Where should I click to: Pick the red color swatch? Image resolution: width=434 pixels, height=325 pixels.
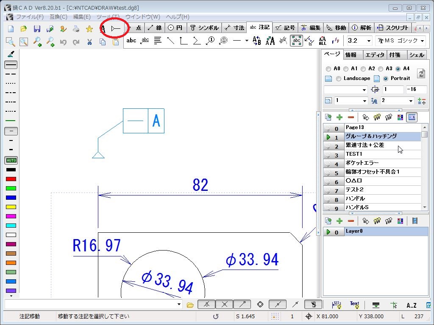pos(11,179)
